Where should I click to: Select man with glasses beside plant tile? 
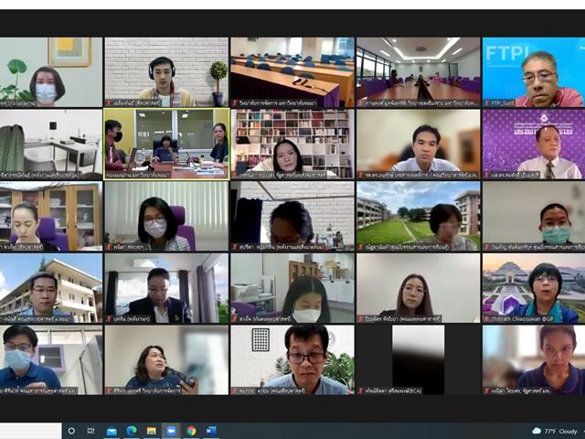coord(292,360)
